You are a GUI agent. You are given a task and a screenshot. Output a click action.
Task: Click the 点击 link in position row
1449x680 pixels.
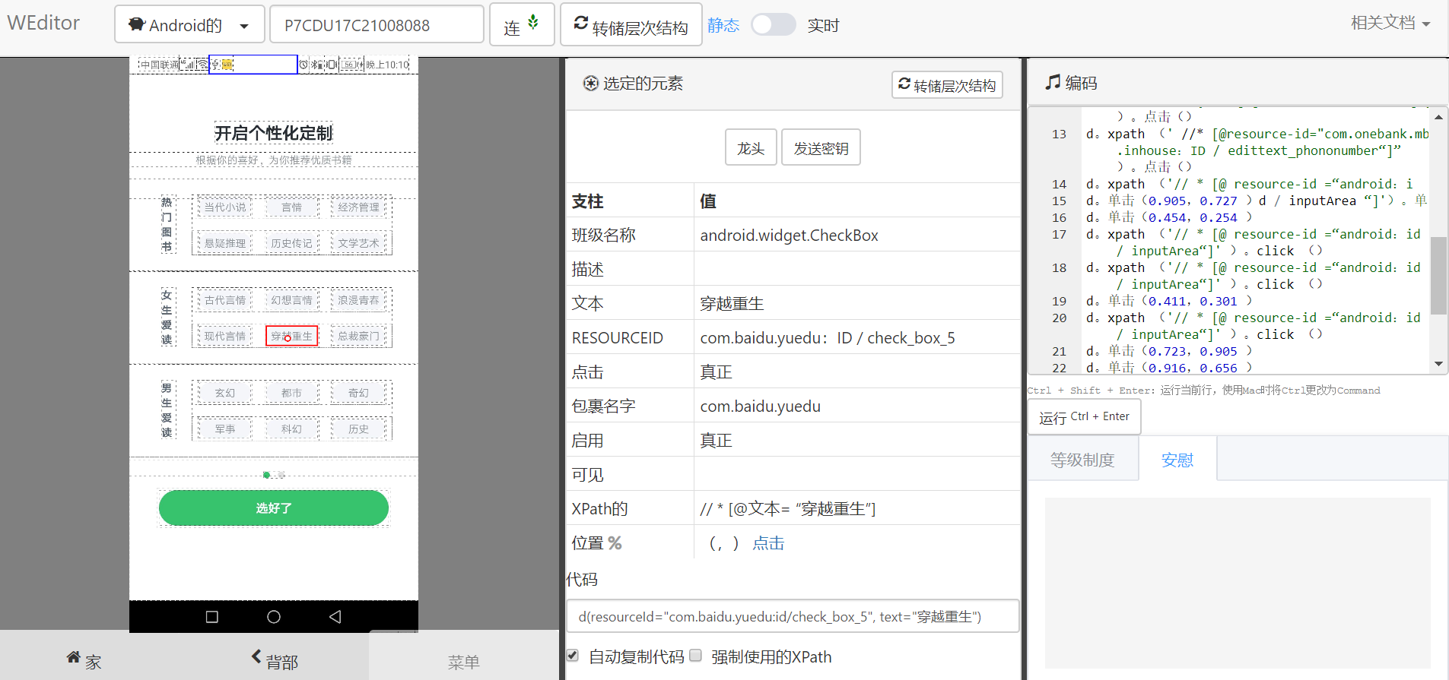(x=768, y=543)
